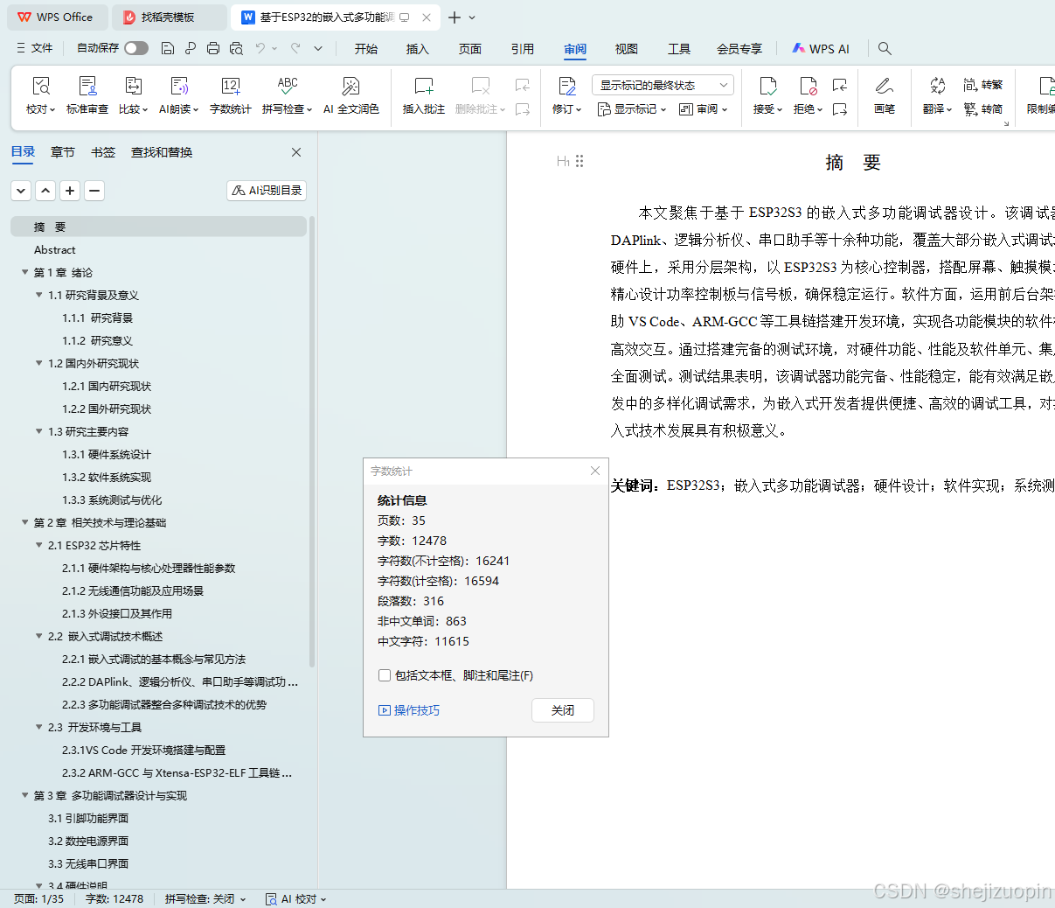Image resolution: width=1055 pixels, height=908 pixels.
Task: Open the 操作技巧 tips link
Action: (411, 710)
